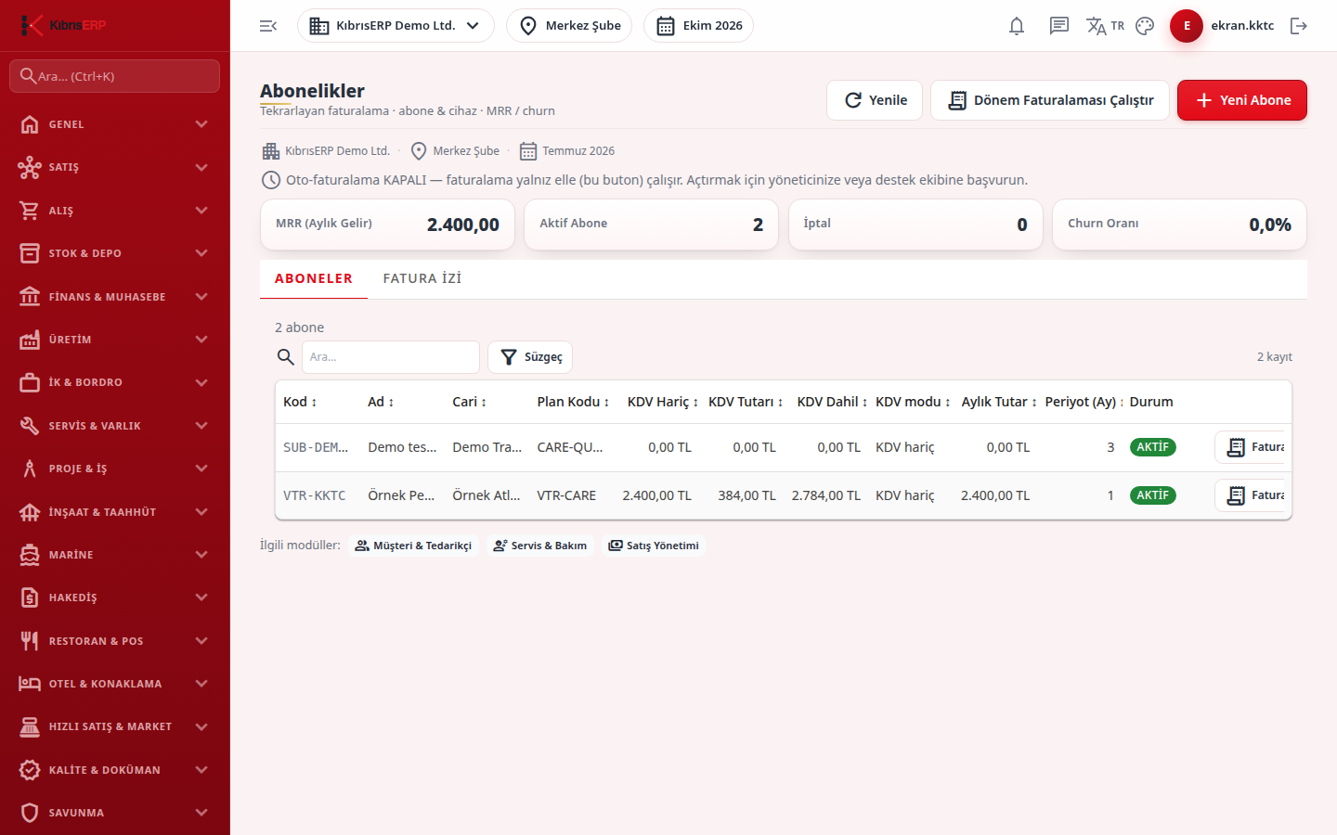Open the Alış shopping cart icon

(30, 211)
